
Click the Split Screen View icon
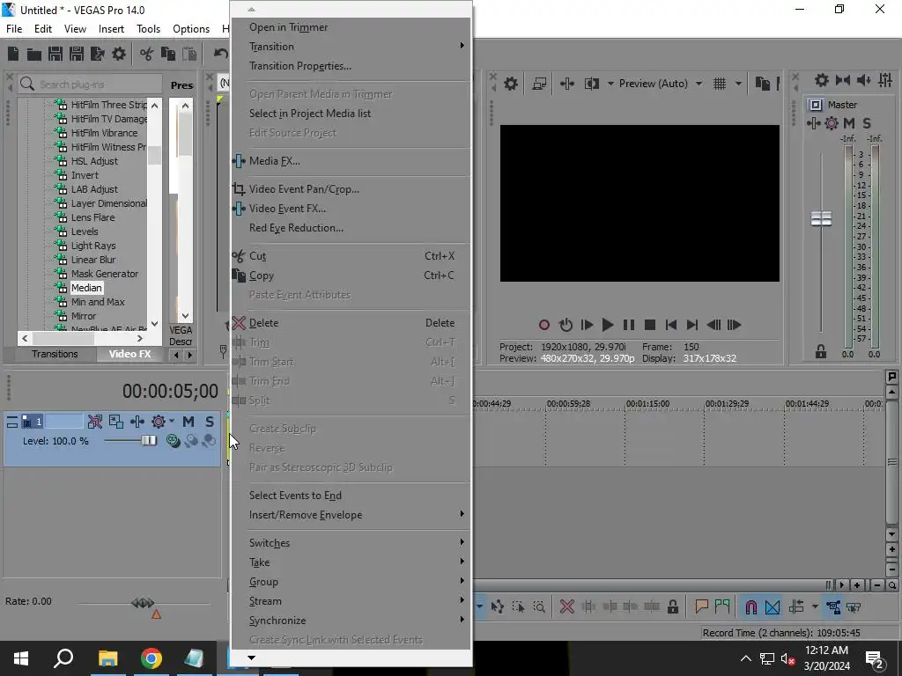[x=591, y=84]
